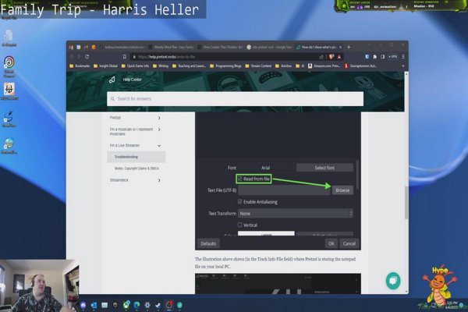The height and width of the screenshot is (312, 468).
Task: Click the help.pretzel.rocks address bar
Action: [x=227, y=57]
